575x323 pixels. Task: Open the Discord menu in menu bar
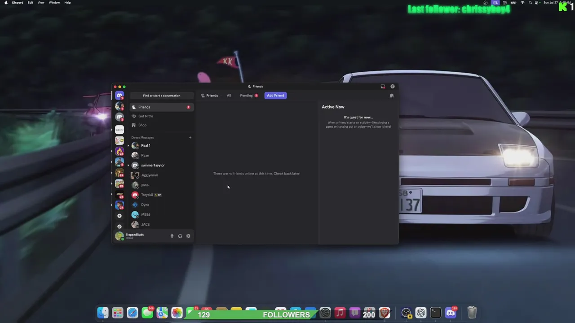18,3
